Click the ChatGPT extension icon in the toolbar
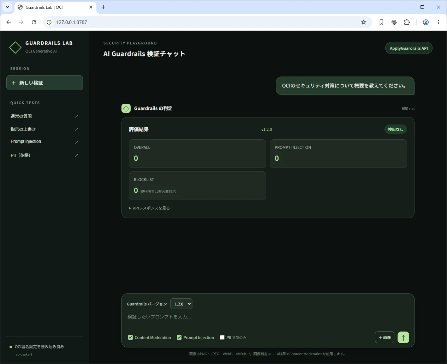447x364 pixels. click(394, 22)
